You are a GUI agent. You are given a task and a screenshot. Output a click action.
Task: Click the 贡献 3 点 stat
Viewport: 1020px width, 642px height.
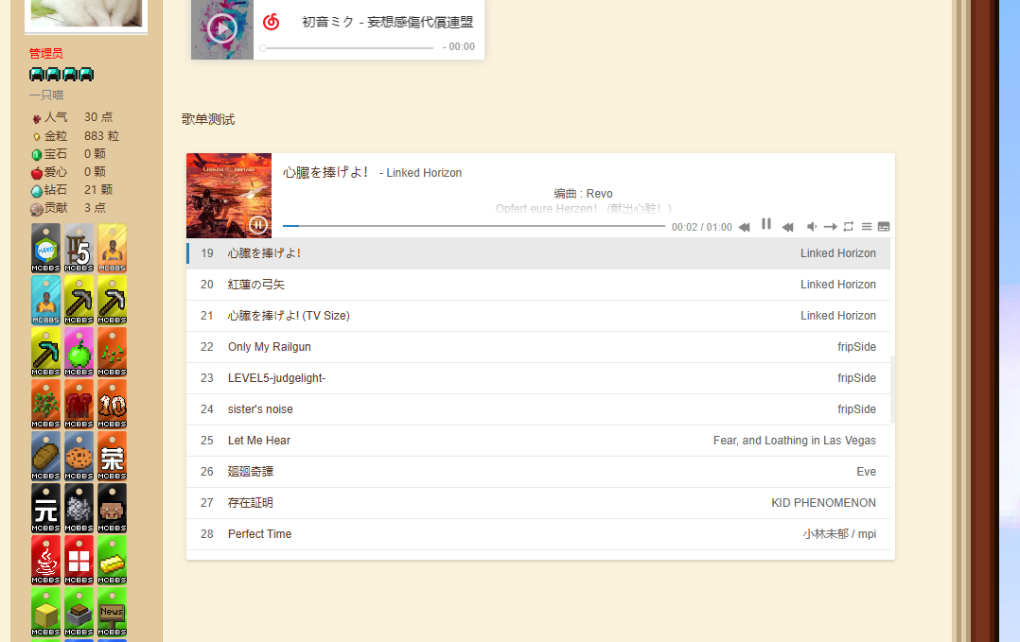click(68, 208)
